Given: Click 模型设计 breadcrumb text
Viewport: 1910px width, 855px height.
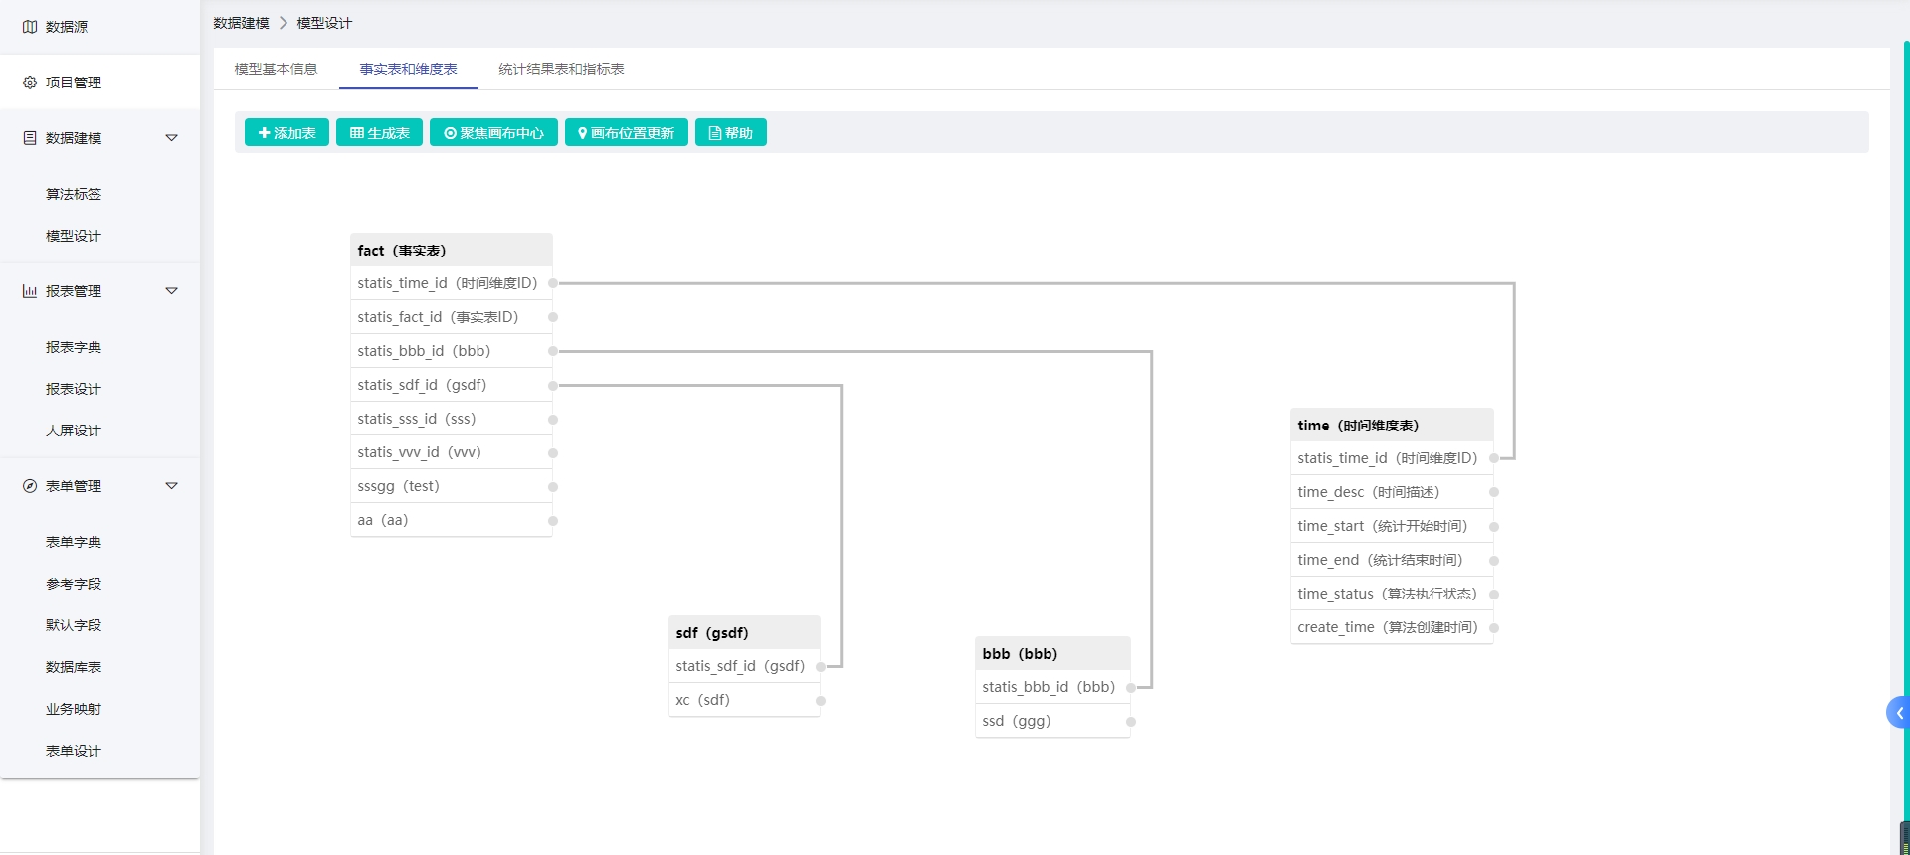Looking at the screenshot, I should pos(324,23).
